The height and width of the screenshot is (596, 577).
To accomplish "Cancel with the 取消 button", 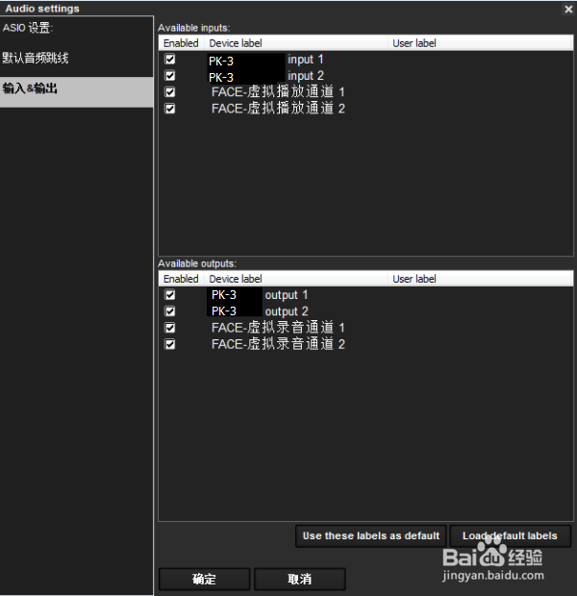I will coord(300,579).
